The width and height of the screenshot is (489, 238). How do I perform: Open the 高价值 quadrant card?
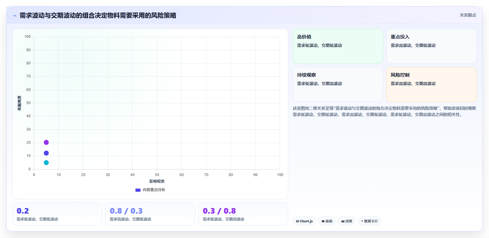pos(338,46)
